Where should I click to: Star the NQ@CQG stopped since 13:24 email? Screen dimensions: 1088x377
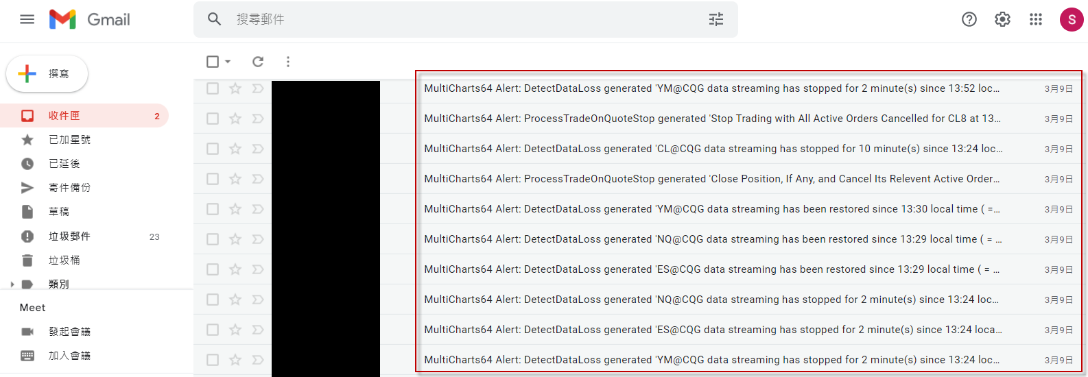[235, 300]
